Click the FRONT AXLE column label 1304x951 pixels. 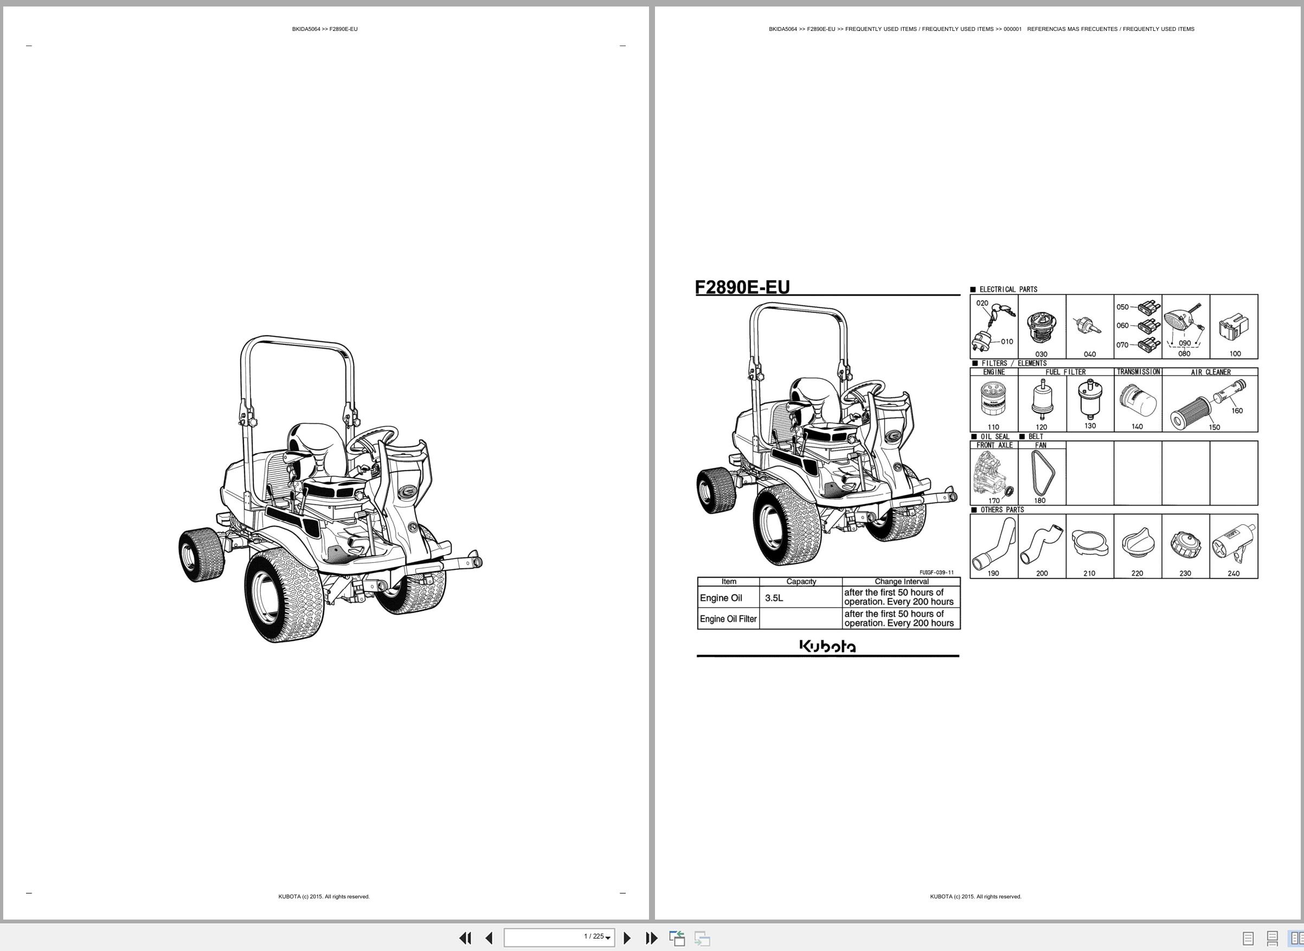click(994, 445)
